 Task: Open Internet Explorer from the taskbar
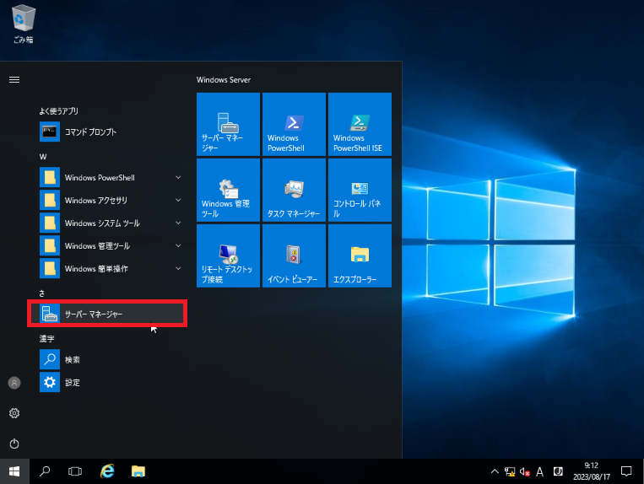[107, 471]
